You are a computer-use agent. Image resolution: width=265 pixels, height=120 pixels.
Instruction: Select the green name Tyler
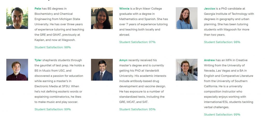tap(38, 60)
